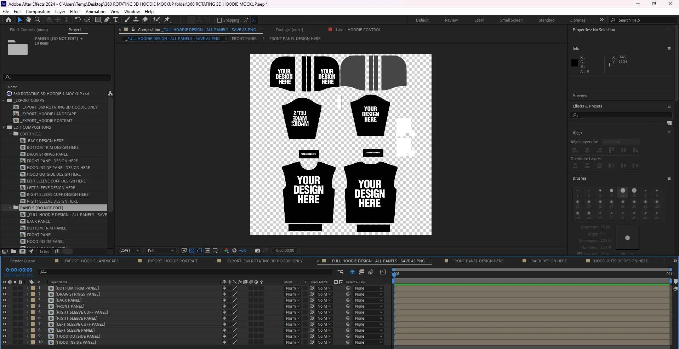This screenshot has height=349, width=679.
Task: Select the Clone Stamp tool
Action: click(x=136, y=20)
